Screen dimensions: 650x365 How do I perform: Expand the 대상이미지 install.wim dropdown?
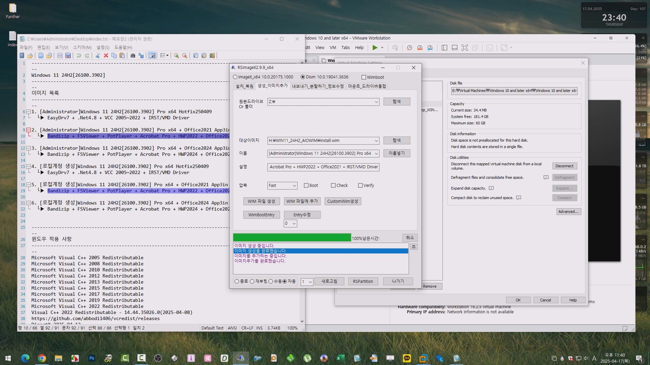(x=376, y=141)
